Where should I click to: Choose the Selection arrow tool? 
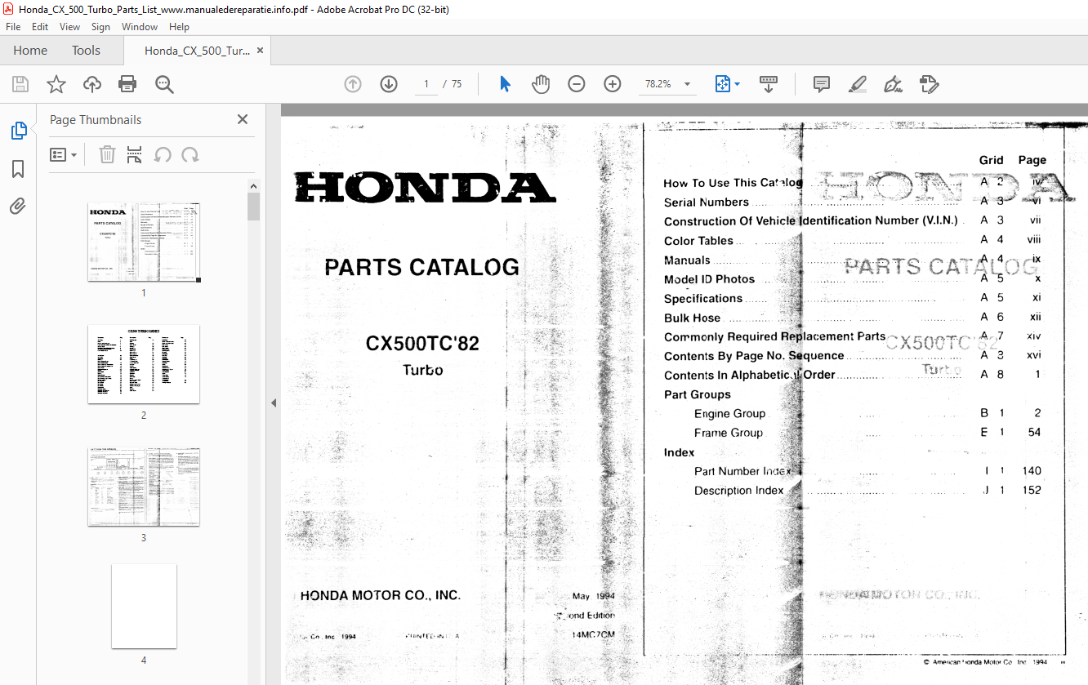point(505,84)
